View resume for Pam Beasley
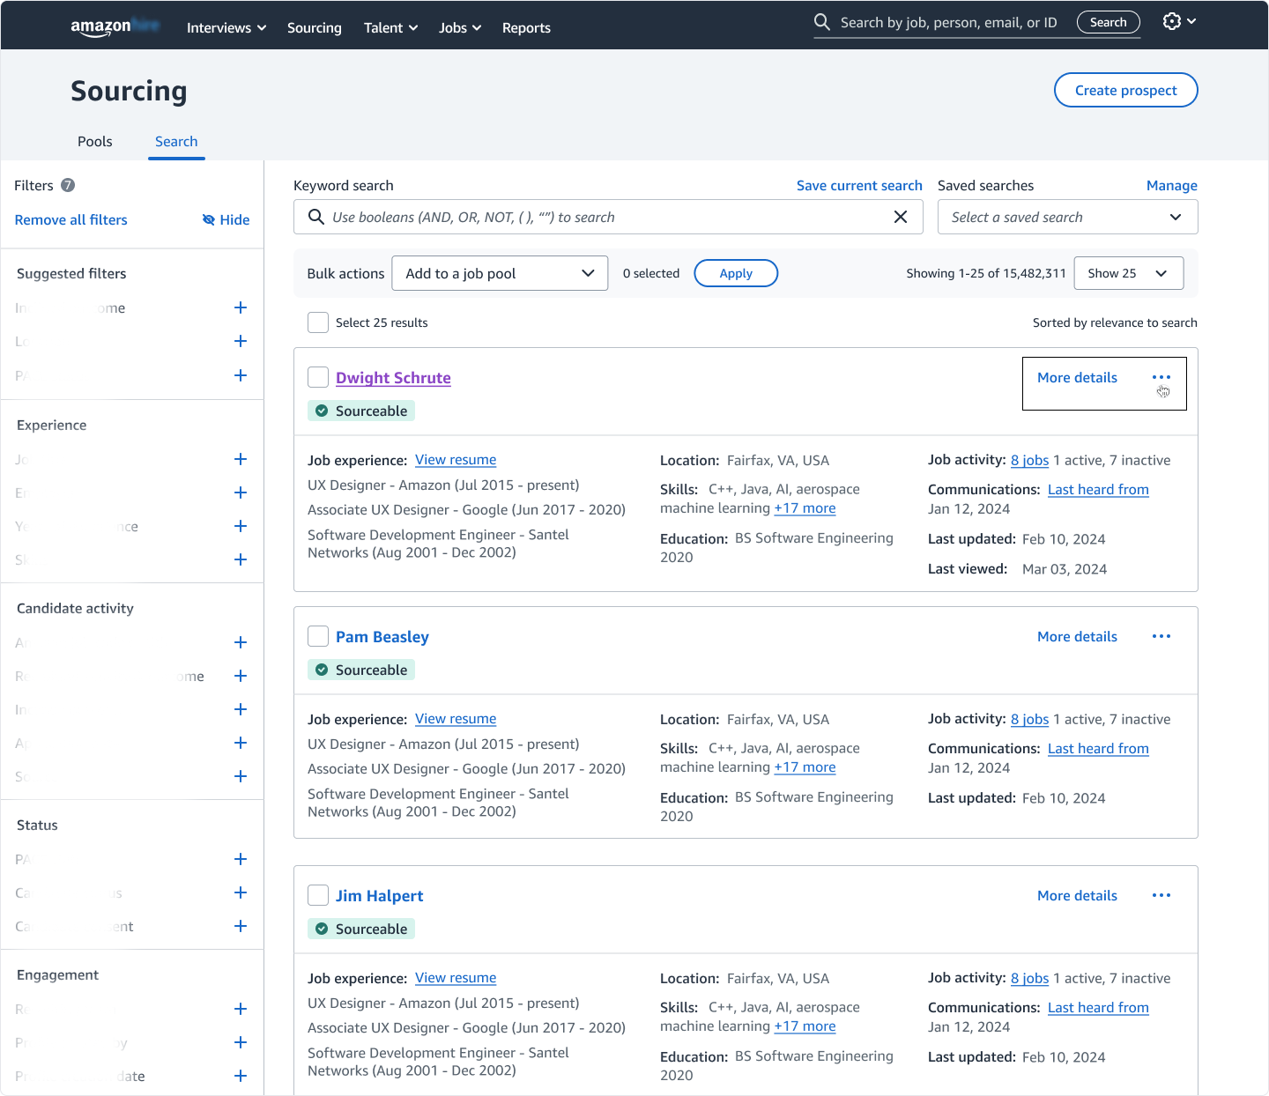 click(x=456, y=719)
